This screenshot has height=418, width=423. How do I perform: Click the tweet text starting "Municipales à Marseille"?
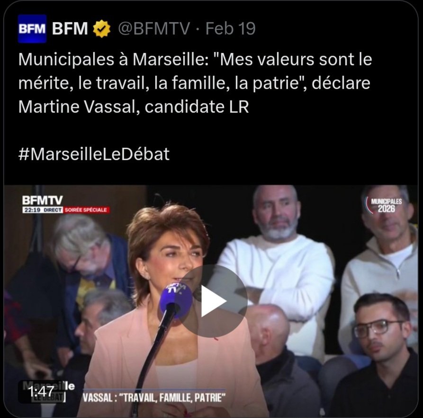(x=195, y=83)
